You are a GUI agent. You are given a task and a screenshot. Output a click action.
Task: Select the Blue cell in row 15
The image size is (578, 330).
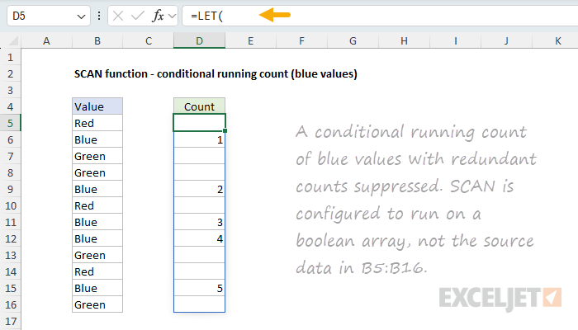click(97, 288)
